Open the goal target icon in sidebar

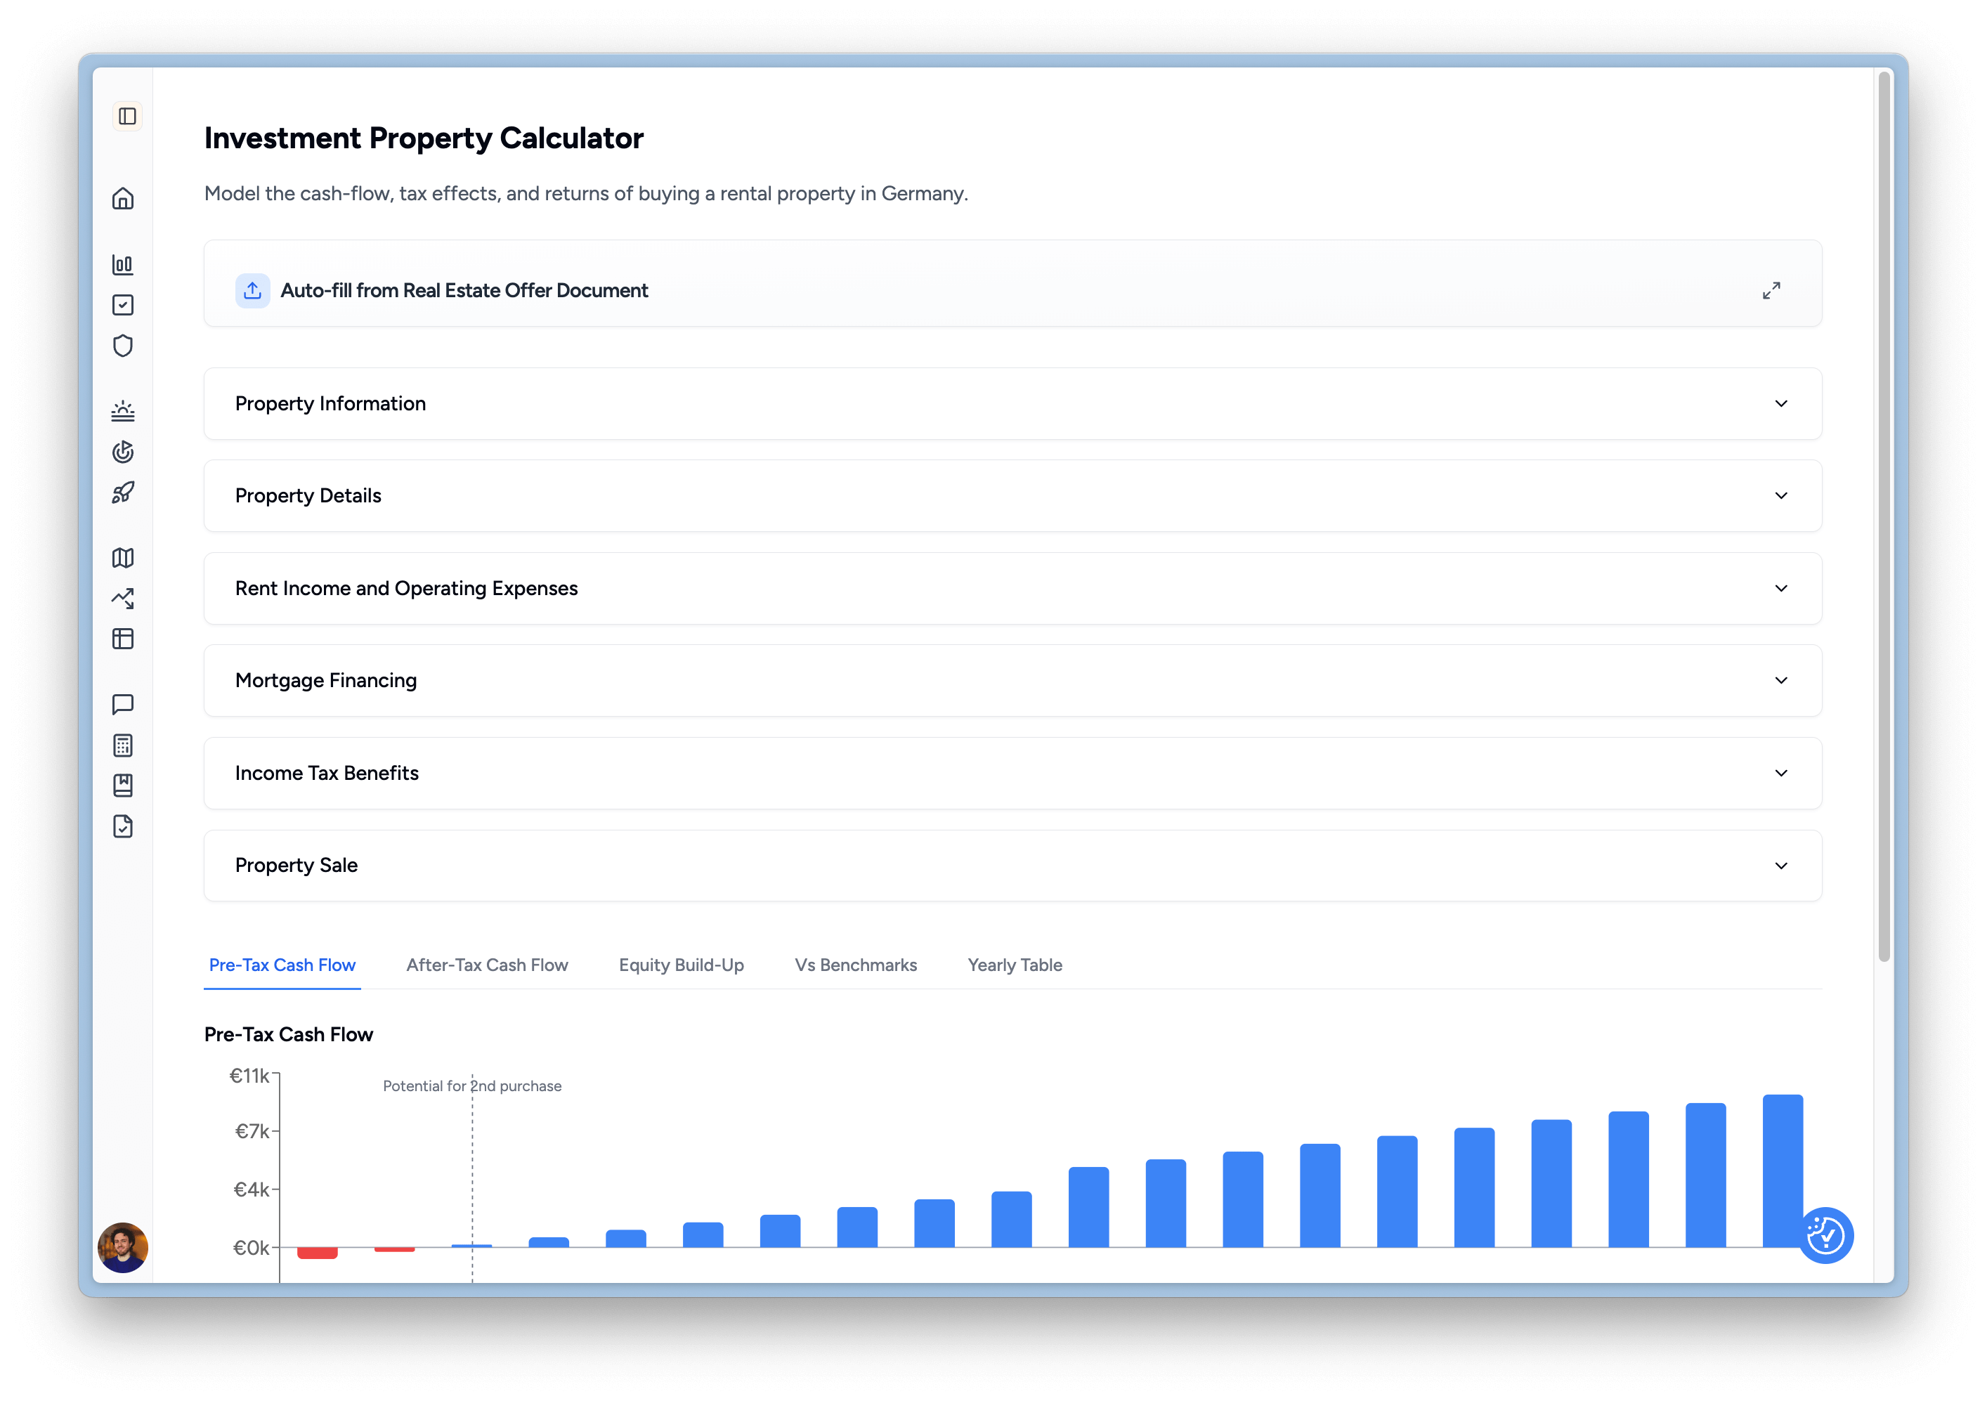[x=123, y=452]
